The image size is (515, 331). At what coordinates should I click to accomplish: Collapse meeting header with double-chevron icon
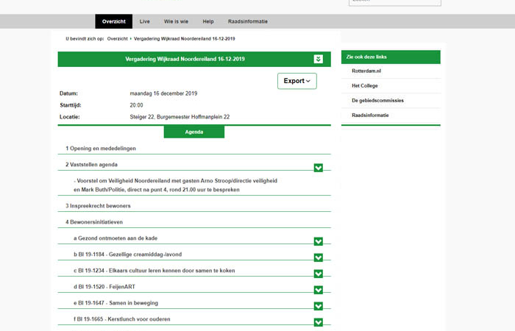pyautogui.click(x=318, y=59)
